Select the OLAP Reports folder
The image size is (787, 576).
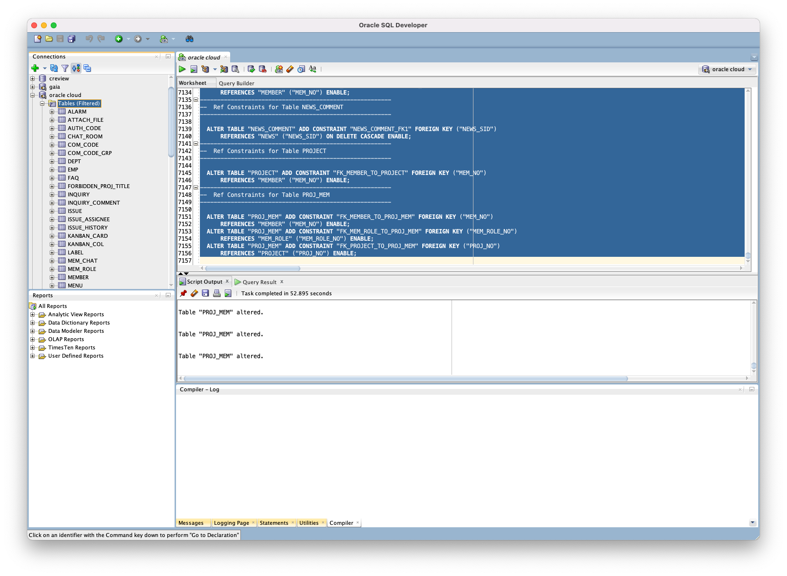(66, 339)
